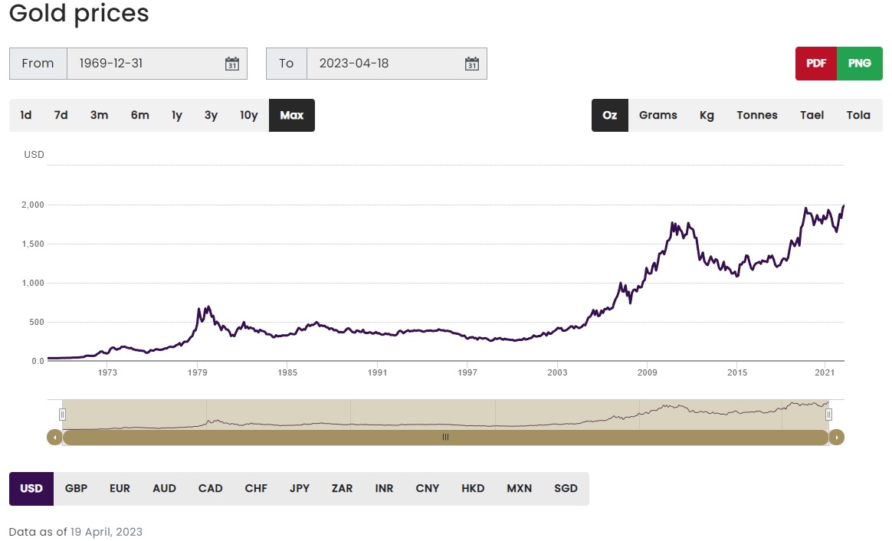Select ZAR currency option
Viewport: 892px width, 541px height.
click(342, 488)
